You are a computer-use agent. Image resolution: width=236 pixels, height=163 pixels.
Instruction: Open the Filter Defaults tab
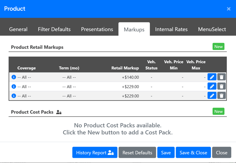[54, 29]
